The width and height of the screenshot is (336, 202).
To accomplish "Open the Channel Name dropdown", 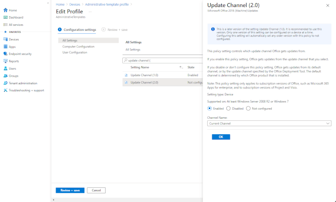I will click(269, 123).
